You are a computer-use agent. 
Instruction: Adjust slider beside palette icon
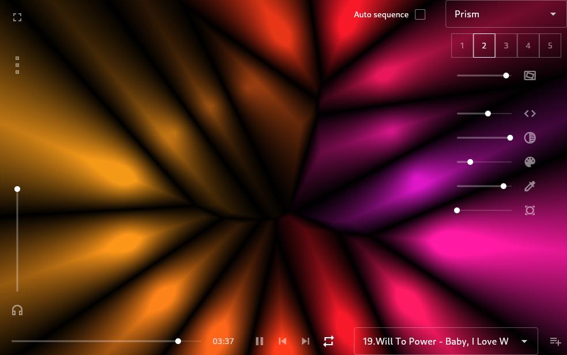(x=484, y=162)
